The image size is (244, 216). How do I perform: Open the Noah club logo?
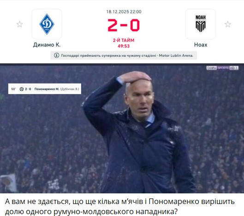click(x=201, y=24)
